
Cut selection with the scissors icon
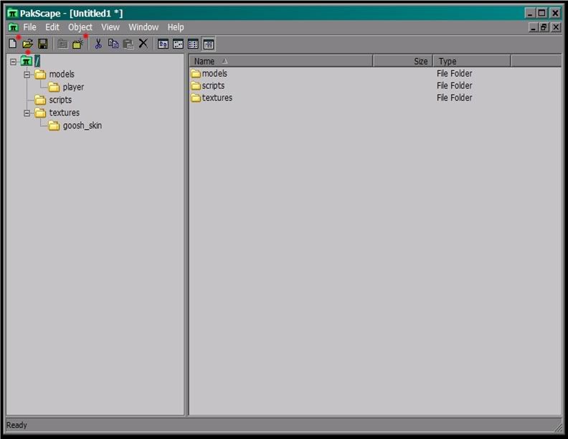pyautogui.click(x=98, y=44)
